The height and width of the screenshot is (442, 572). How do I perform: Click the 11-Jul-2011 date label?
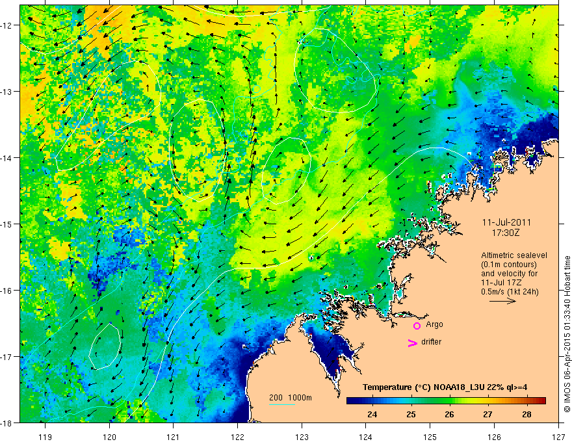(506, 222)
